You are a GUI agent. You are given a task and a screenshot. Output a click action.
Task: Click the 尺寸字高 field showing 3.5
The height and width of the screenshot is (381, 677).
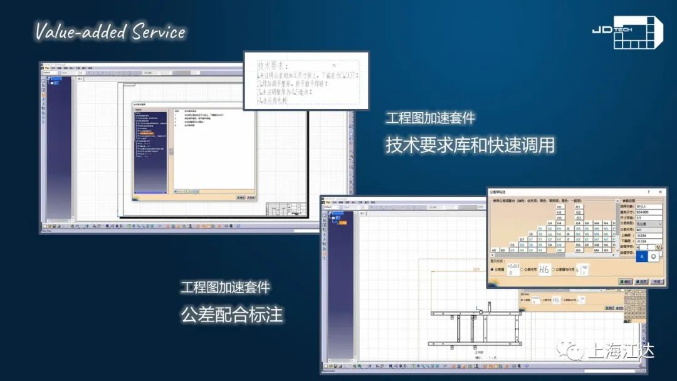click(649, 218)
